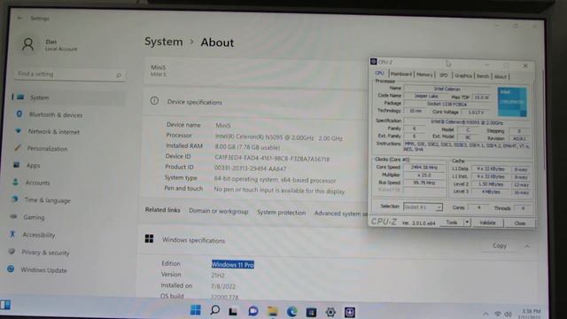The width and height of the screenshot is (567, 319).
Task: Click the Device ID value text
Action: coord(272,159)
